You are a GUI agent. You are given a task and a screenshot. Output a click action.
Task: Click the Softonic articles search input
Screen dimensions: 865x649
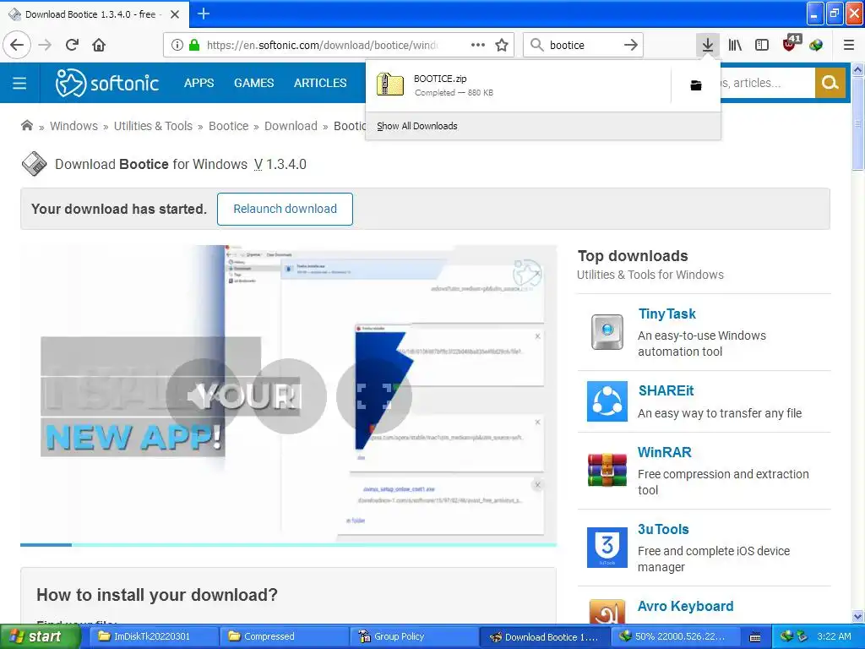coord(767,83)
